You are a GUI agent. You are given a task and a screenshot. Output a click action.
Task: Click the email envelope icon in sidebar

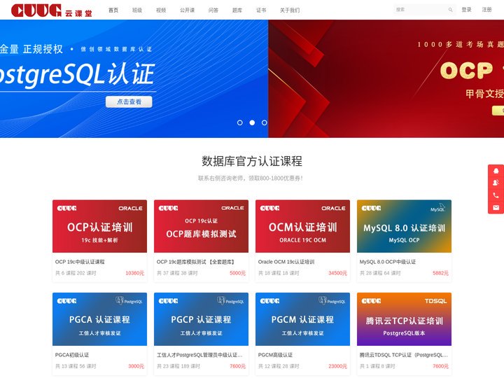pyautogui.click(x=496, y=208)
